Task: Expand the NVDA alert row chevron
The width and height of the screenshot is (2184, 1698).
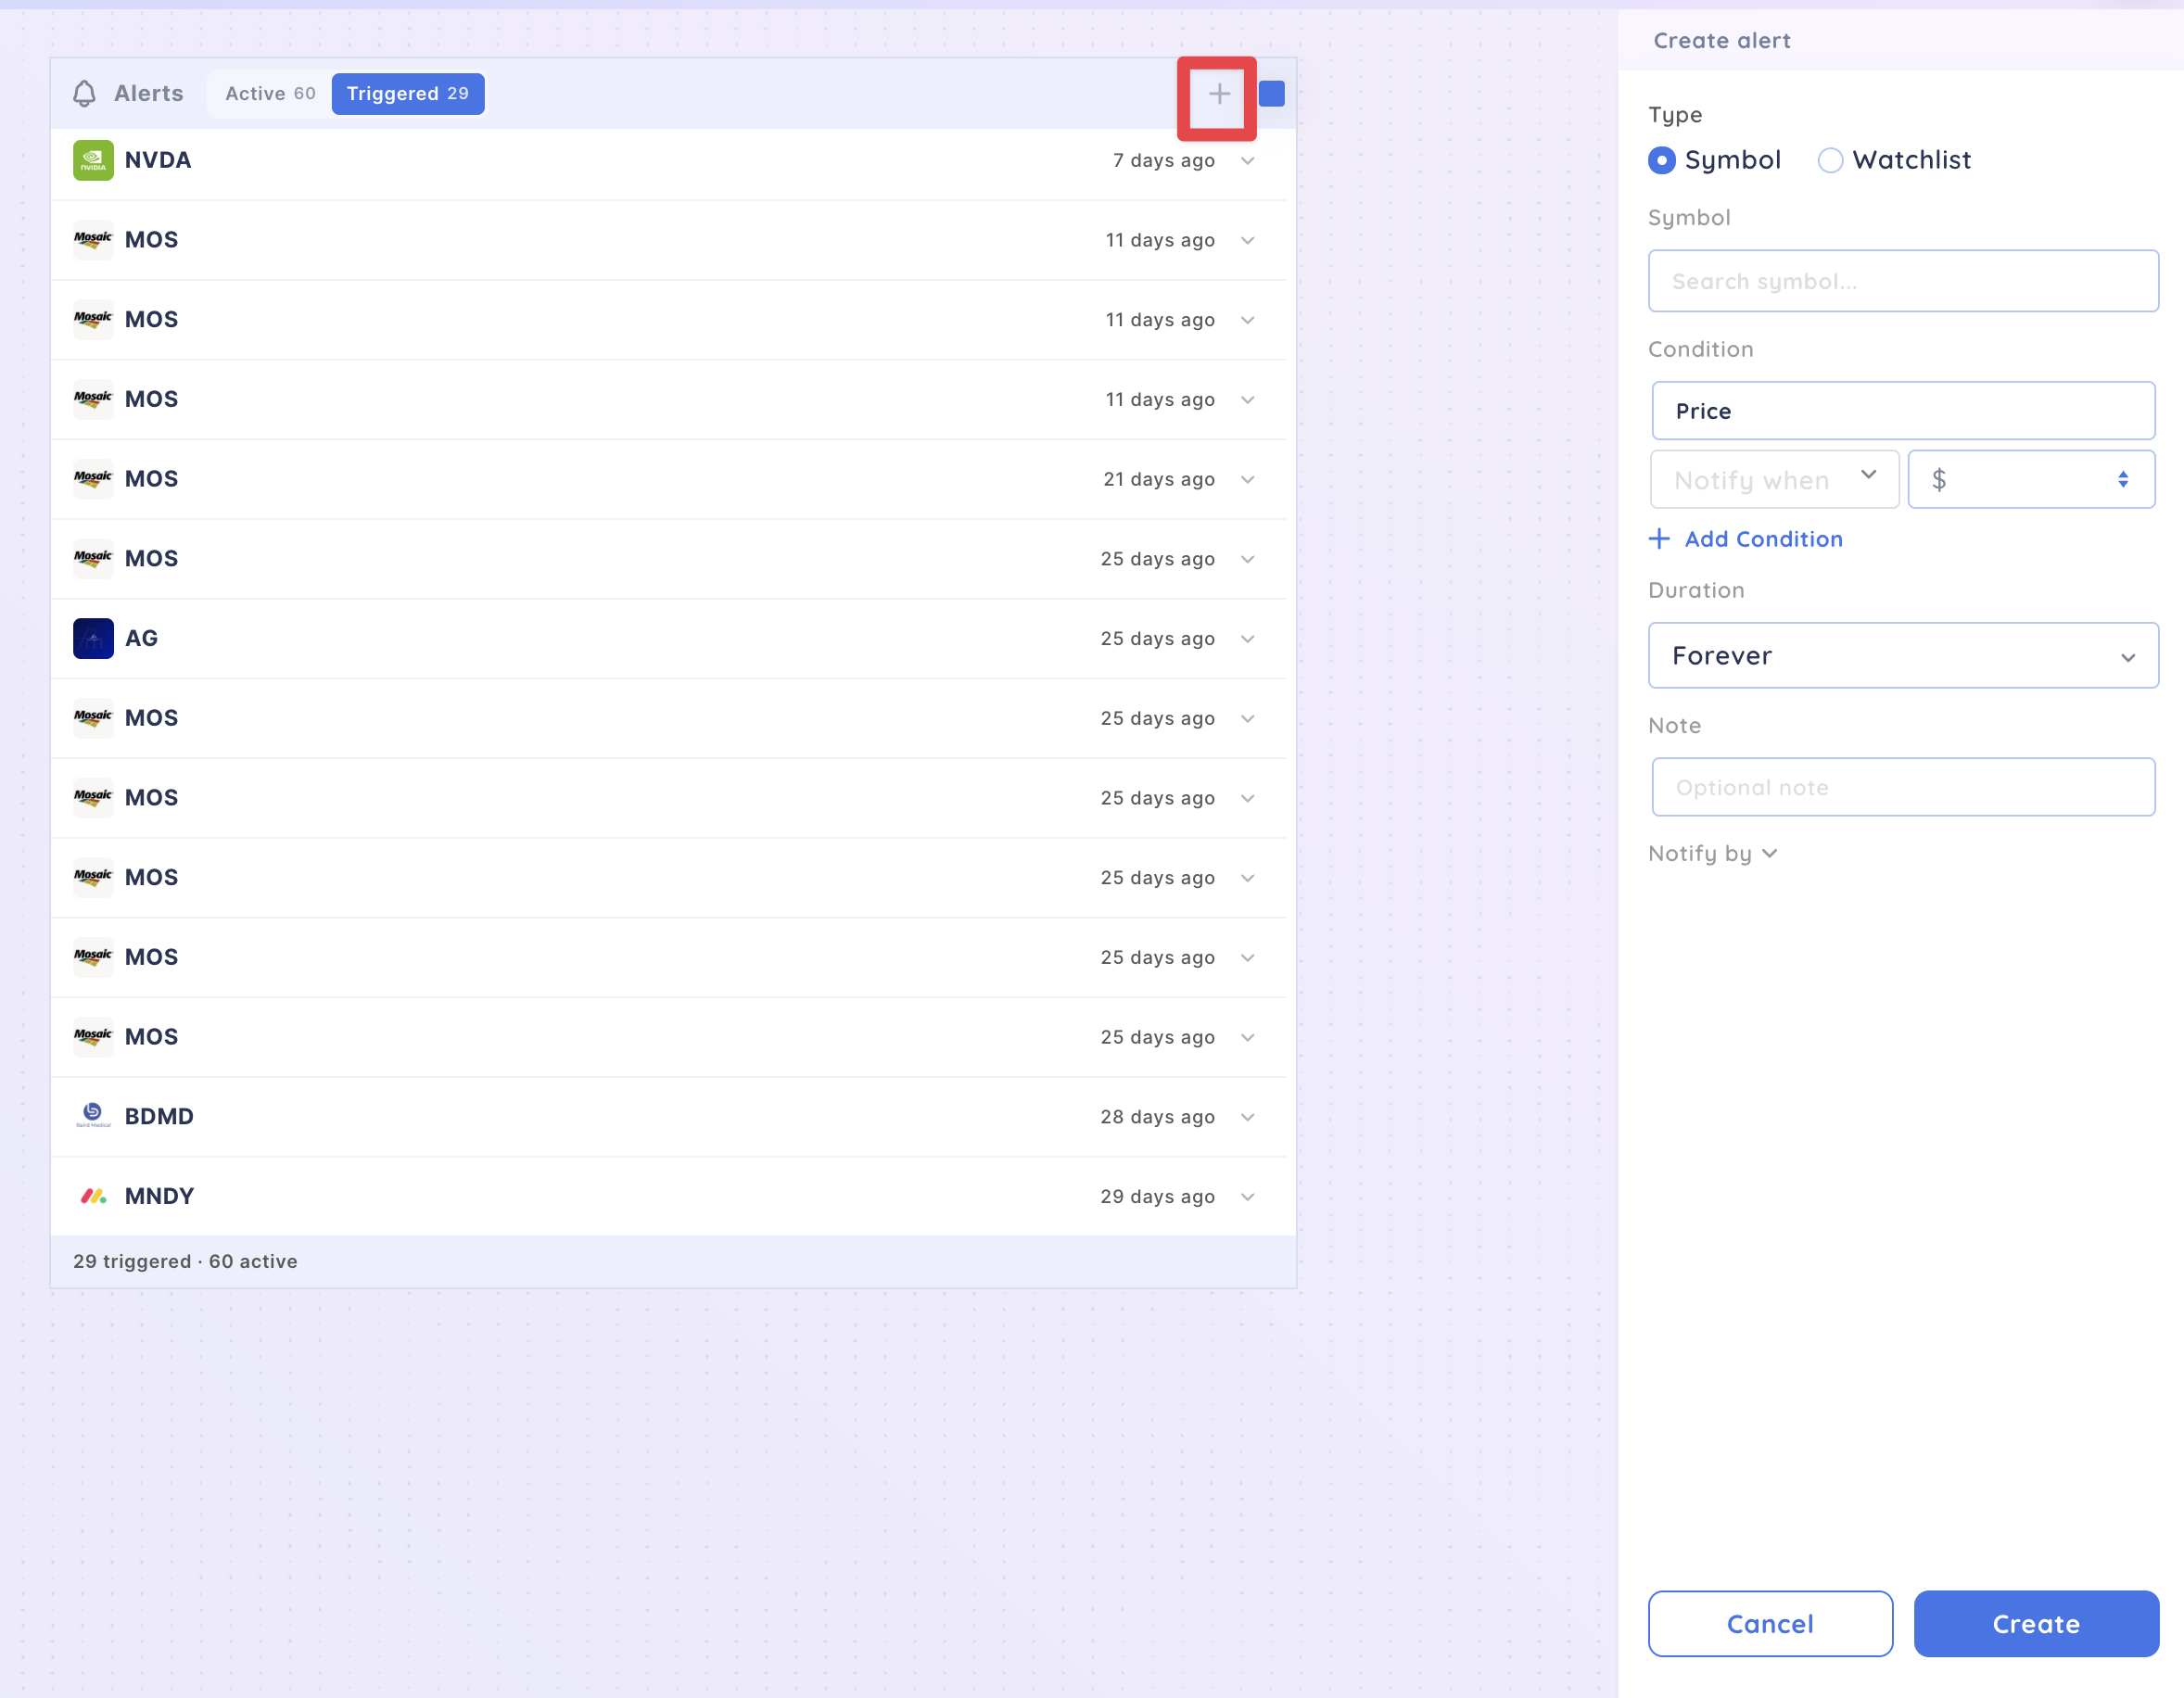Action: 1247,161
